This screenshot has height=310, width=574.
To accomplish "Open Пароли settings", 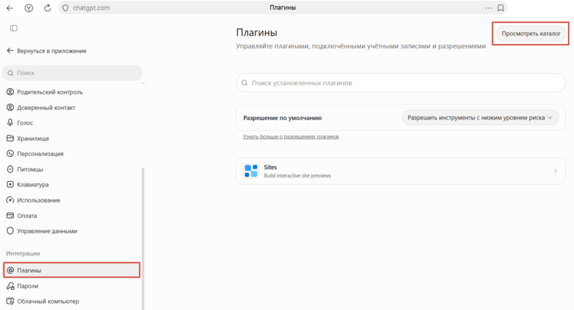I will [x=22, y=286].
